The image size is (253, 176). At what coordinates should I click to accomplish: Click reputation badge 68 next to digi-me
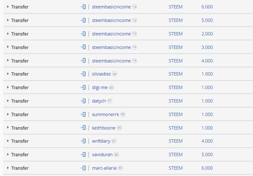[x=111, y=87]
